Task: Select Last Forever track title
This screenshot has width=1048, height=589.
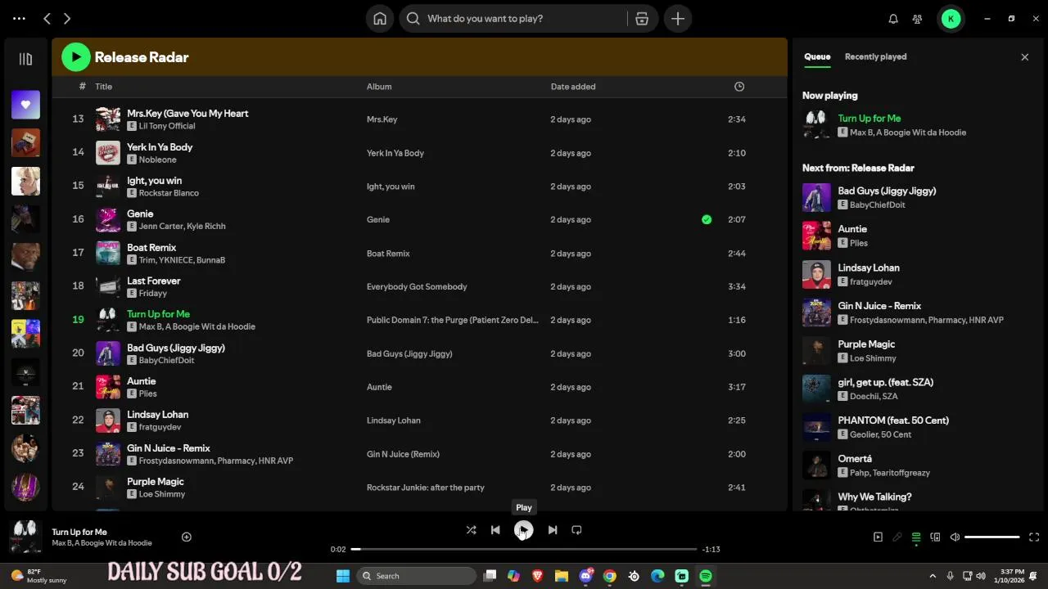Action: pyautogui.click(x=154, y=281)
